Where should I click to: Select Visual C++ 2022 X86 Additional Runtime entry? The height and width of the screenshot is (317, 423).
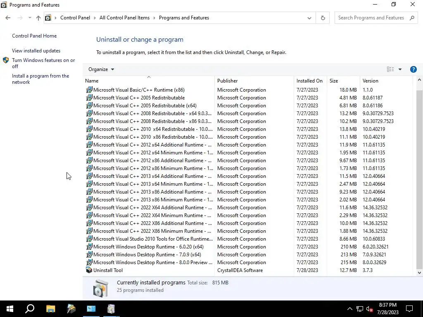tap(153, 223)
